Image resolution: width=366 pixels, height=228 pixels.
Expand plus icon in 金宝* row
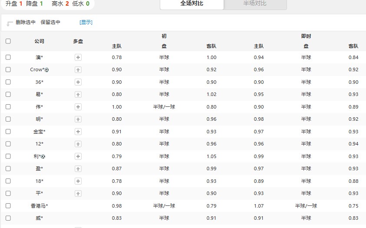click(x=78, y=132)
